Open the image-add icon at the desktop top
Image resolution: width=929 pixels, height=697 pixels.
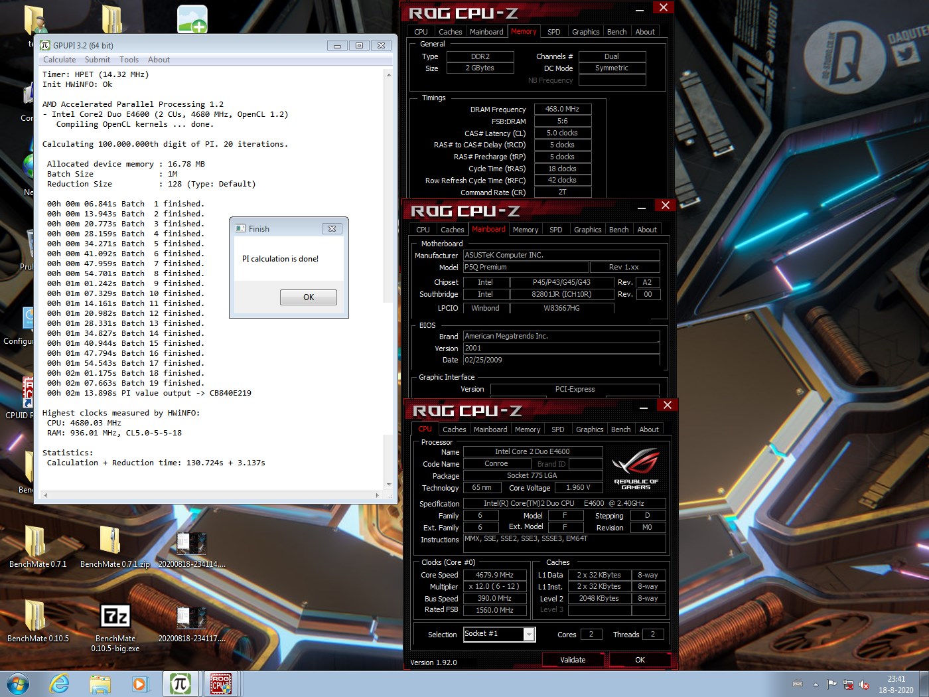coord(192,19)
